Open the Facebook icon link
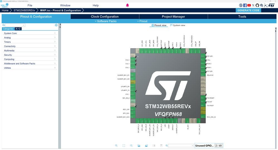This screenshot has height=150, width=278. pos(245,5)
